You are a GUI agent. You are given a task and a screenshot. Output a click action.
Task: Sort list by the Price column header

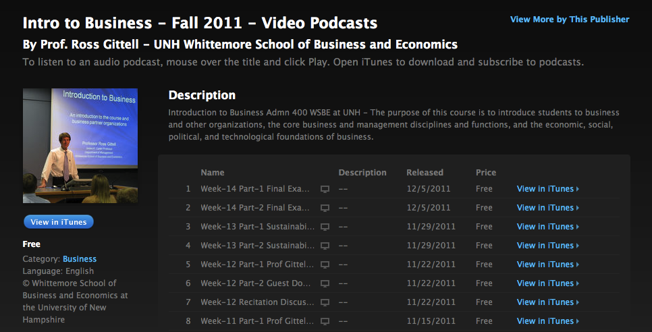(x=485, y=173)
